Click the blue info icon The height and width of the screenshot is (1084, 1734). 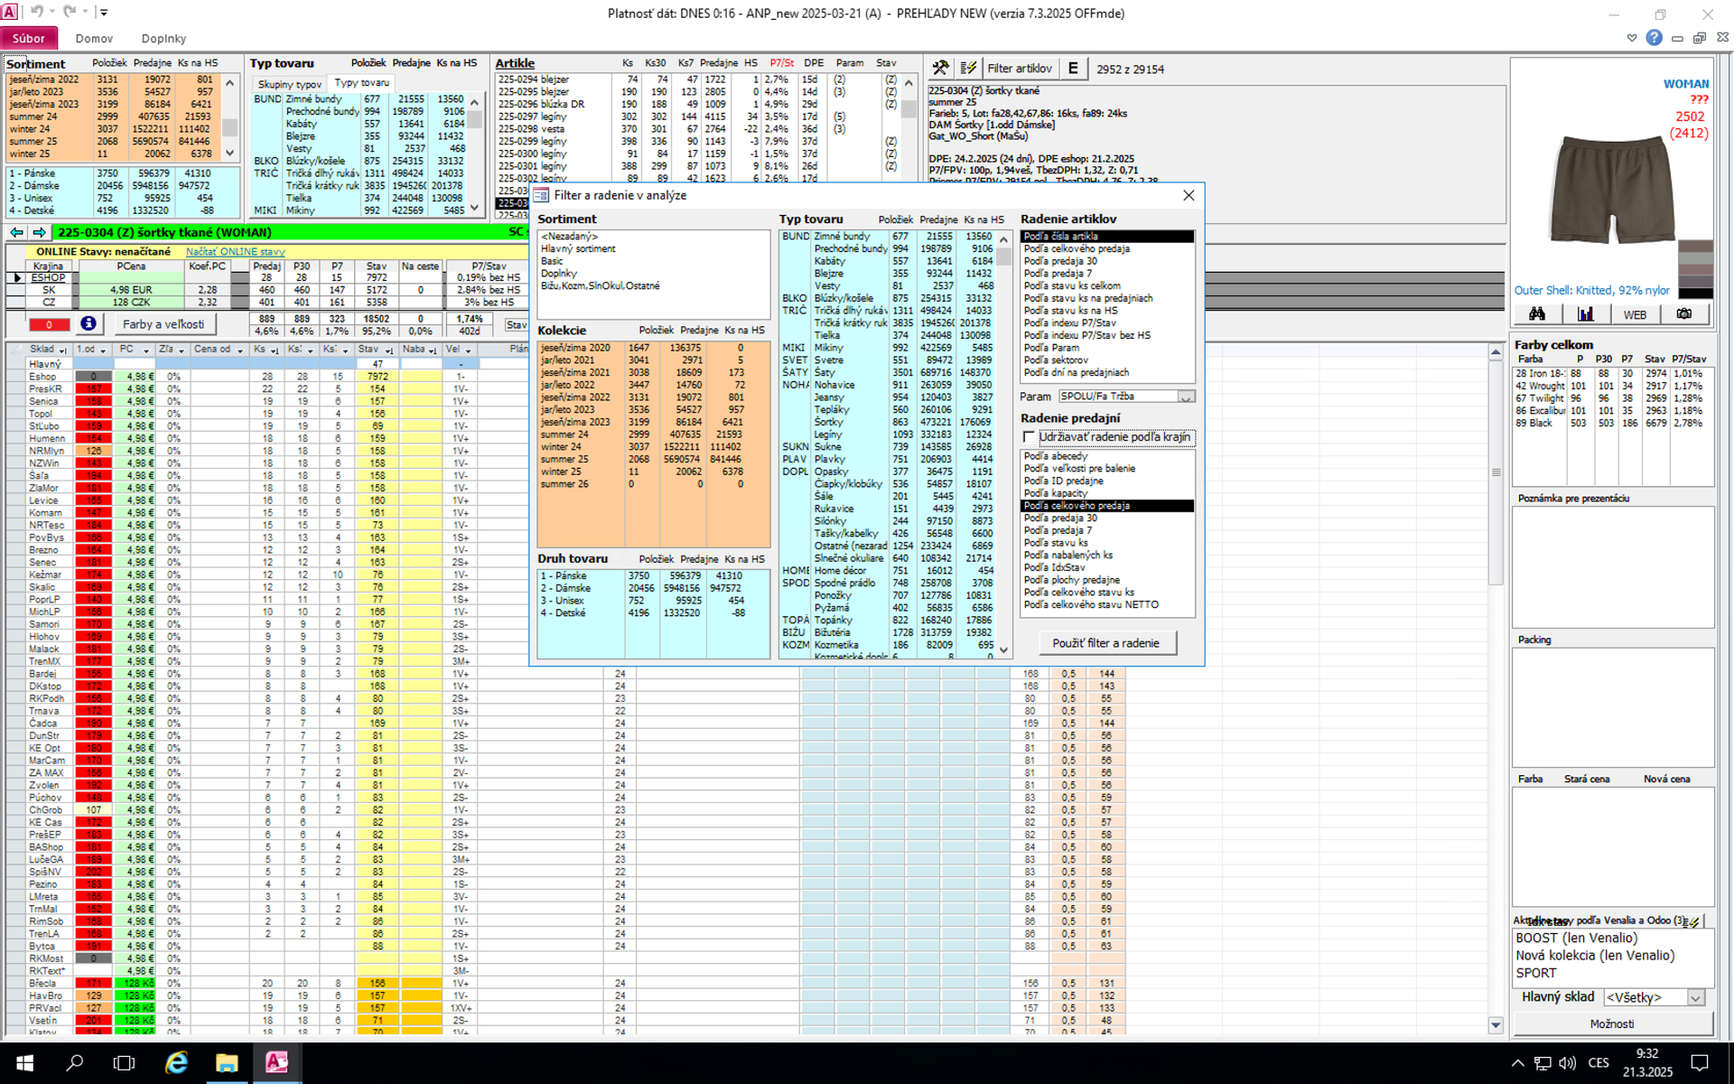click(x=88, y=323)
